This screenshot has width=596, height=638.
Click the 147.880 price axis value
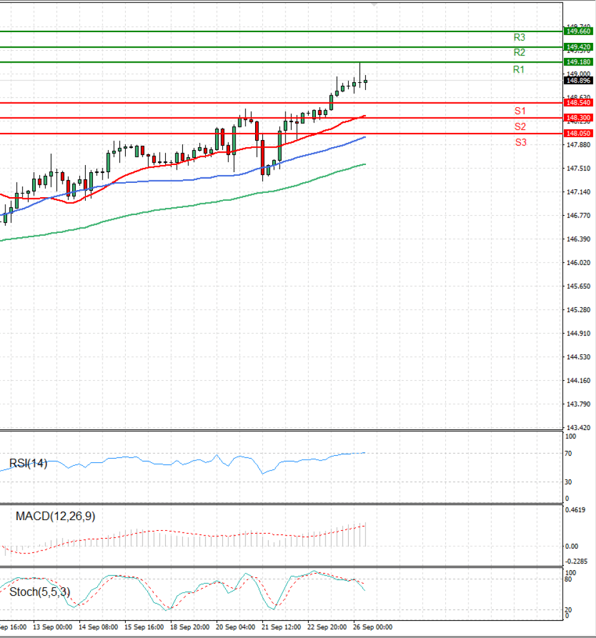579,145
